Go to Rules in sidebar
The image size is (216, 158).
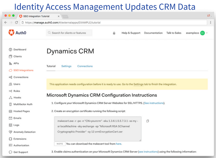[x=17, y=91]
